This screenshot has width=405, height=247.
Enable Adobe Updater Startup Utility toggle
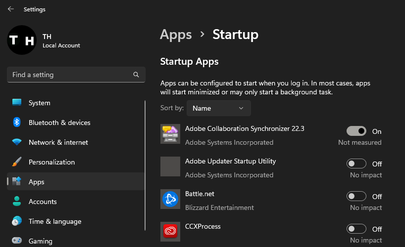coord(356,164)
